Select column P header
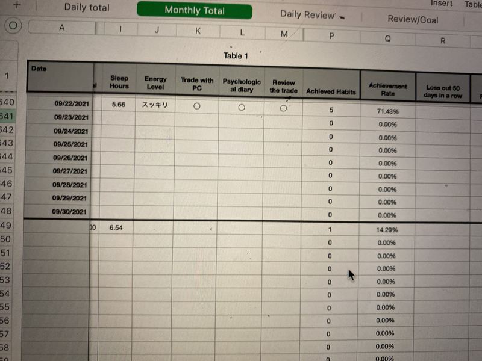The width and height of the screenshot is (482, 361). click(332, 36)
